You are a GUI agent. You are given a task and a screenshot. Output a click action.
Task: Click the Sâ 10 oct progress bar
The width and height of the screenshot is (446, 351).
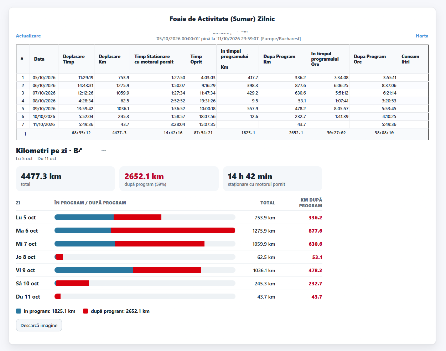(x=145, y=283)
